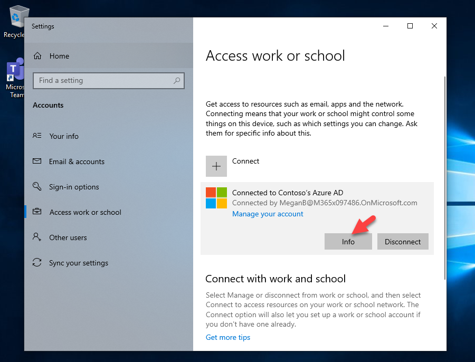This screenshot has width=475, height=362.
Task: Go to Your info section
Action: pos(108,136)
